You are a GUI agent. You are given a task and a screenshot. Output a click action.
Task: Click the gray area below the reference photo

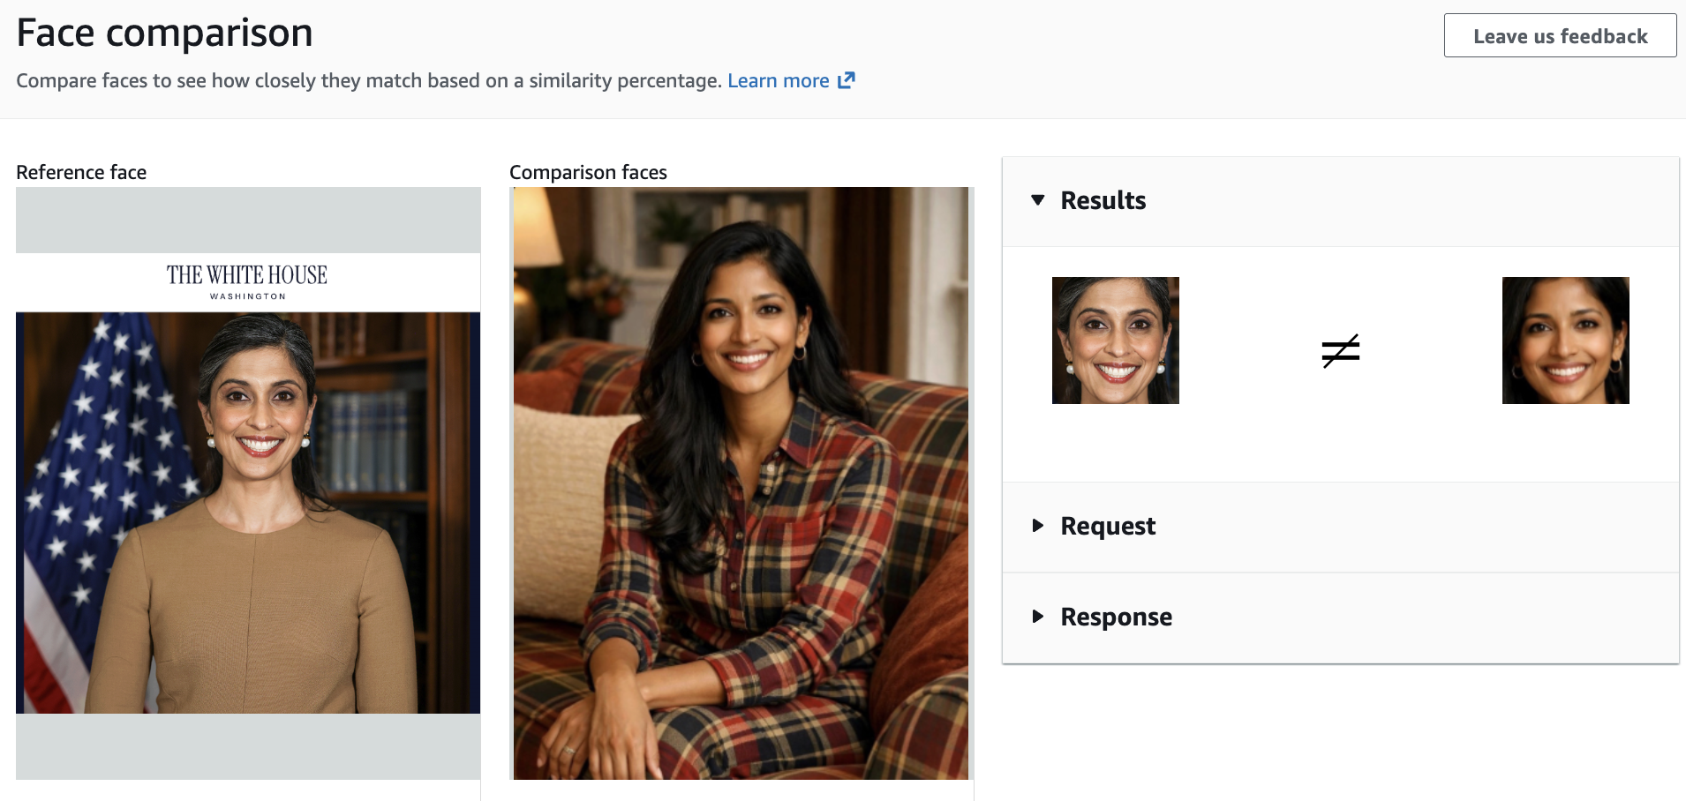pos(248,746)
